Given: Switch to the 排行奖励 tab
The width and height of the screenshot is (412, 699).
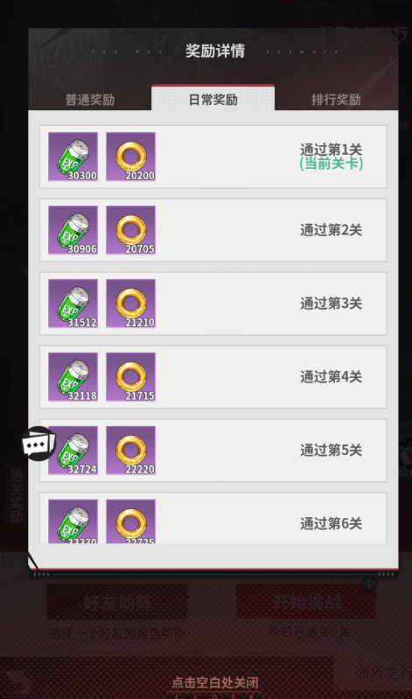Looking at the screenshot, I should [336, 100].
